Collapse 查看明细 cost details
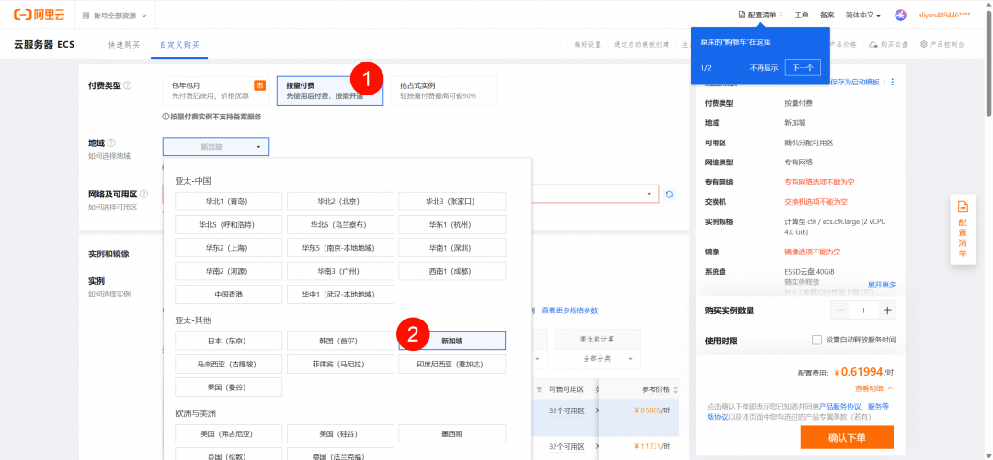Viewport: 993px width, 460px height. click(873, 387)
